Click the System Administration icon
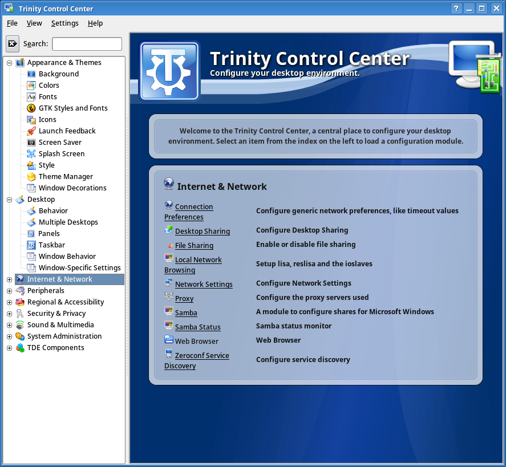The width and height of the screenshot is (506, 467). click(x=20, y=336)
